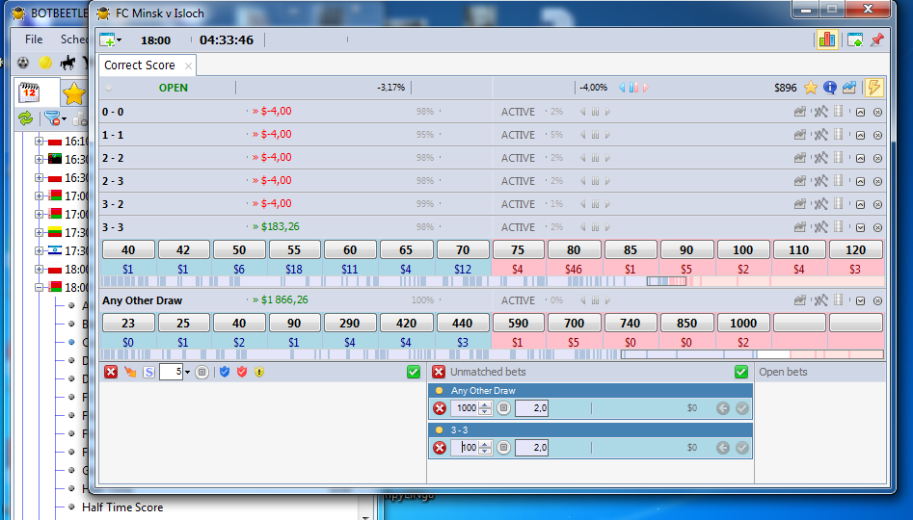Click Any Other Draw bet price field 1000
The height and width of the screenshot is (520, 913).
[466, 408]
